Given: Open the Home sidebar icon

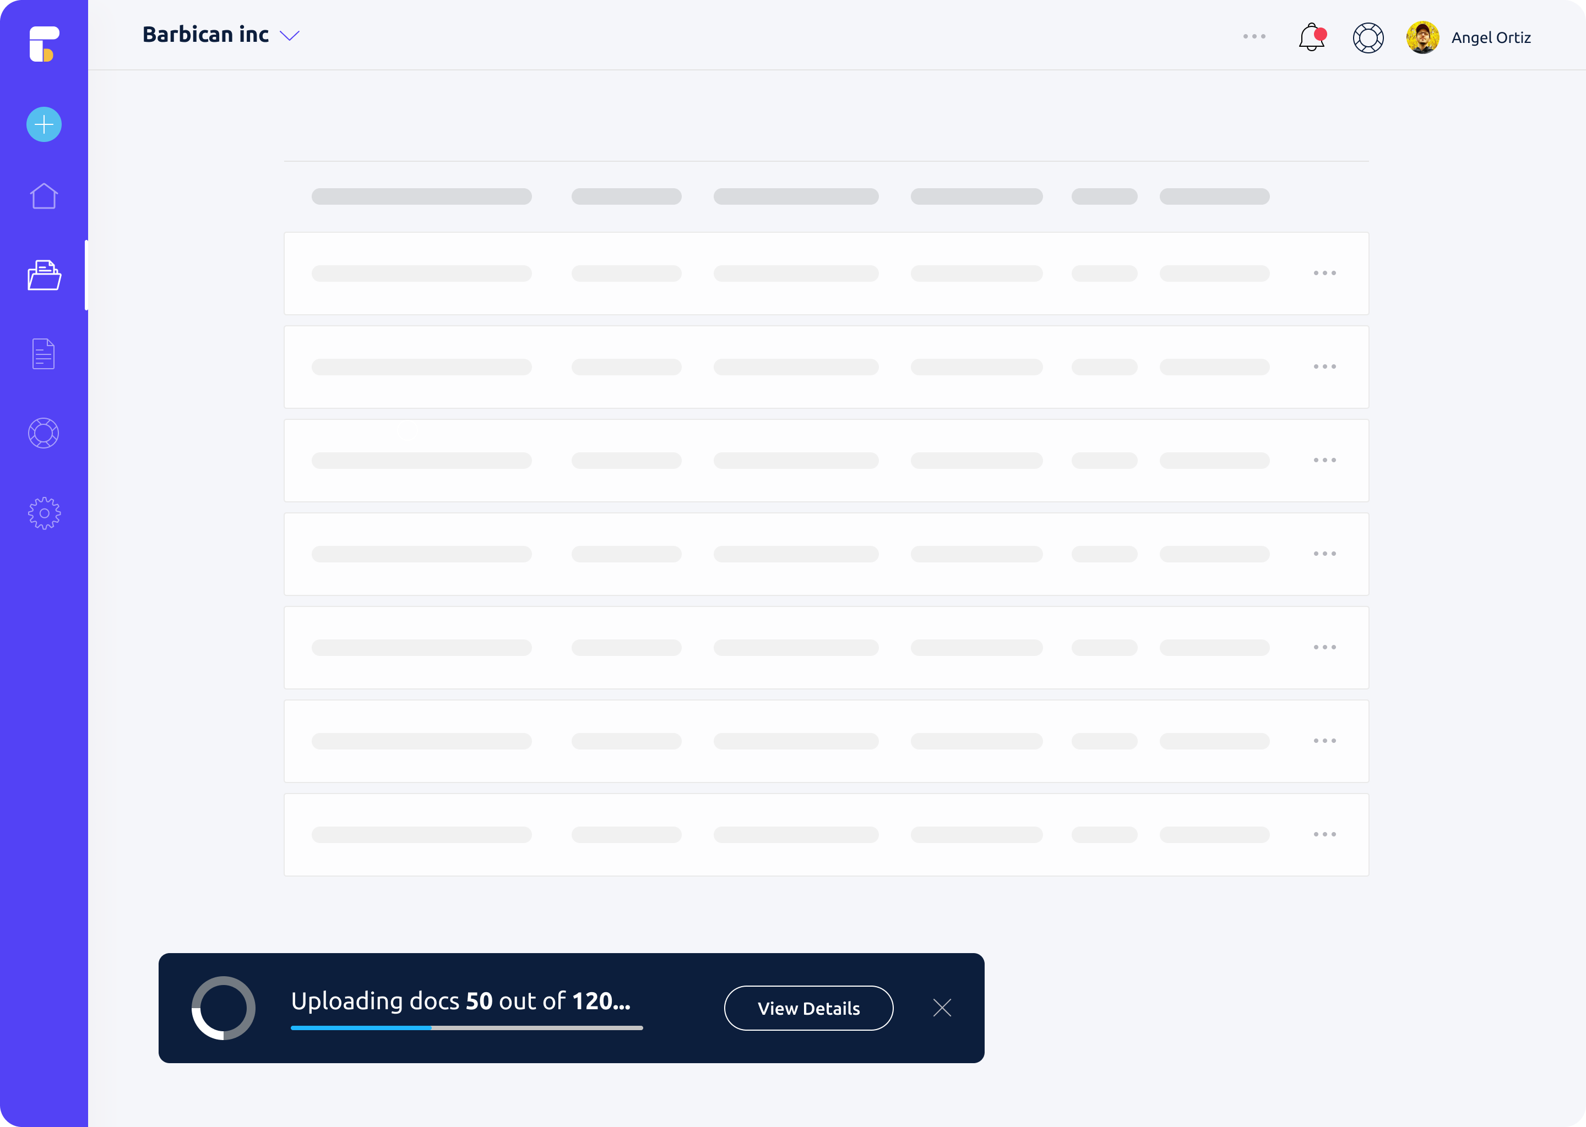Looking at the screenshot, I should pos(44,196).
